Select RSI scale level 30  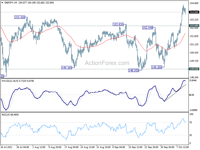coord(190,135)
